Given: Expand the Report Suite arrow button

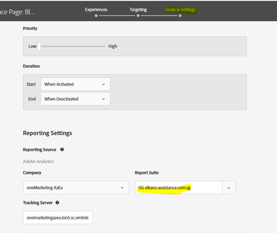Looking at the screenshot, I should [229, 188].
